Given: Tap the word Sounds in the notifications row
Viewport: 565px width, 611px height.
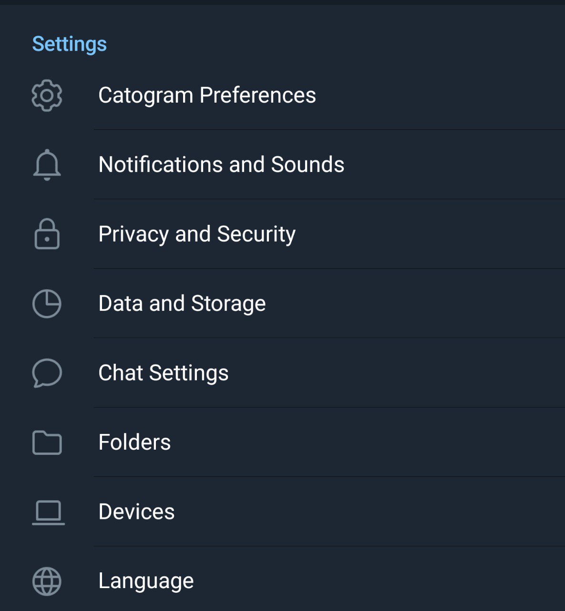Looking at the screenshot, I should (308, 164).
